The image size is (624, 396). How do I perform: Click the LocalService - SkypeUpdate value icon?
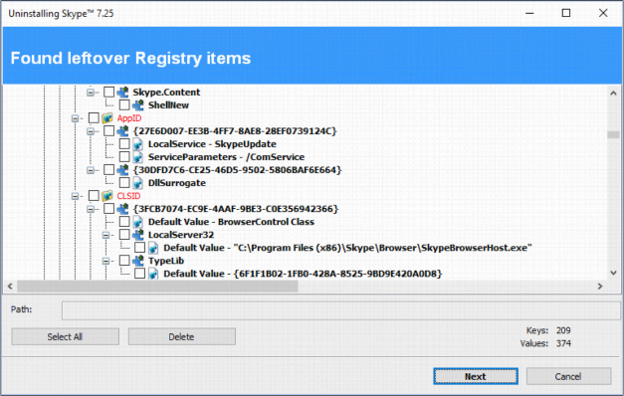tap(138, 144)
